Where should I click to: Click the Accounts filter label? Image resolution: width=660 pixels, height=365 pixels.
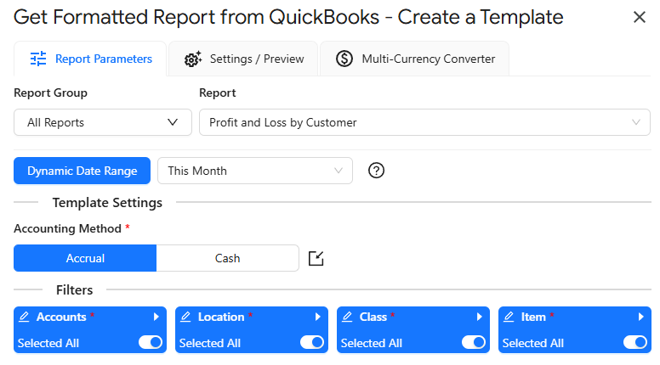coord(61,317)
